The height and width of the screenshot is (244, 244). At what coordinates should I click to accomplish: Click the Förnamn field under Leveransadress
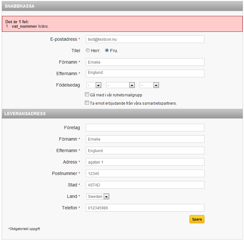[x=145, y=139]
